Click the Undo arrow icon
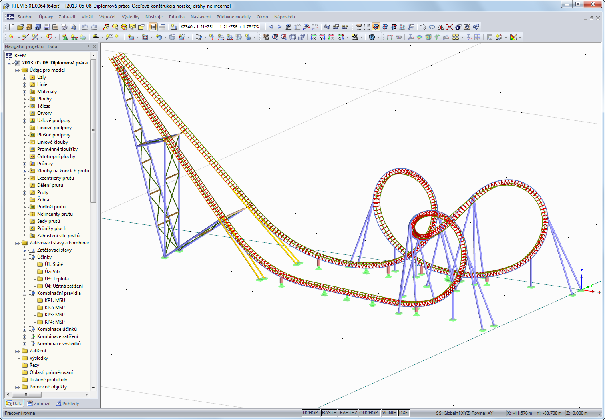 pos(85,27)
